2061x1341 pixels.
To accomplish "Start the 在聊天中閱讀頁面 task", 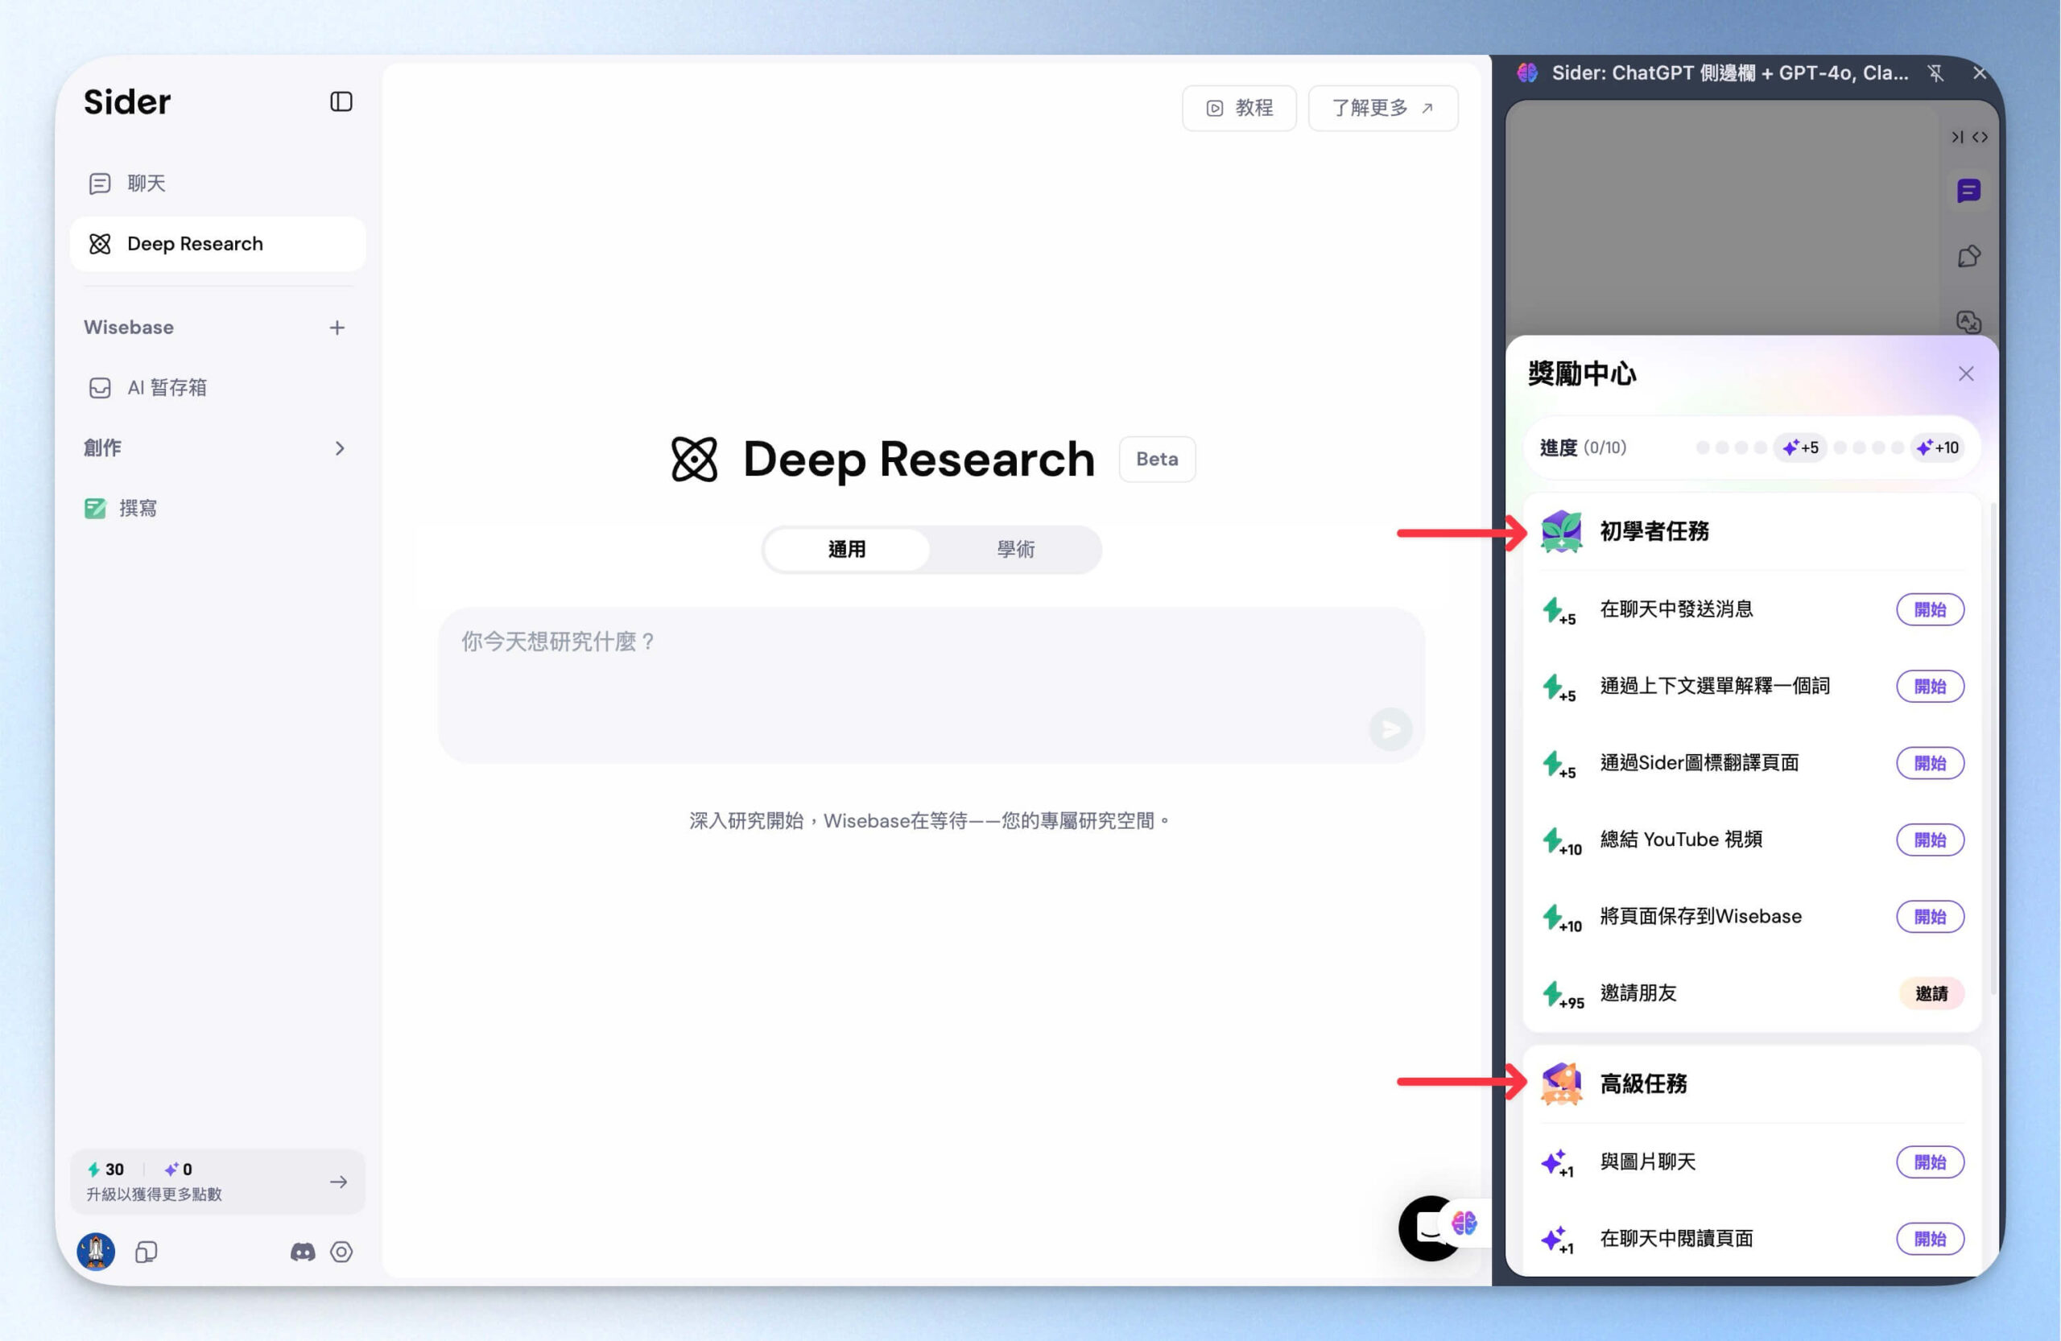I will pyautogui.click(x=1930, y=1239).
